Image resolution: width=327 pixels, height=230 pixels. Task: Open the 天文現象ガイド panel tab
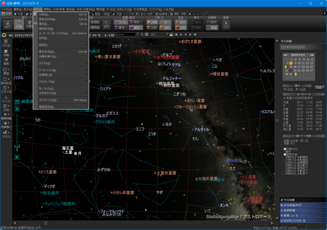point(293,205)
